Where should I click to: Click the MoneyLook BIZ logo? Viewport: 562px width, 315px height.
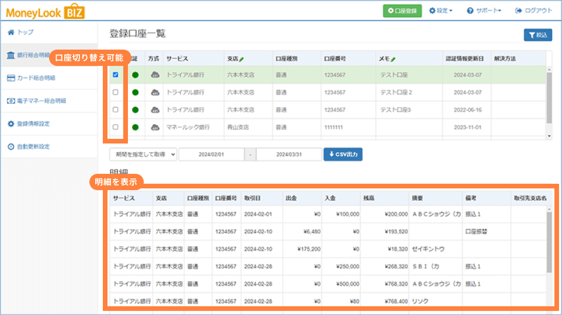pos(45,12)
